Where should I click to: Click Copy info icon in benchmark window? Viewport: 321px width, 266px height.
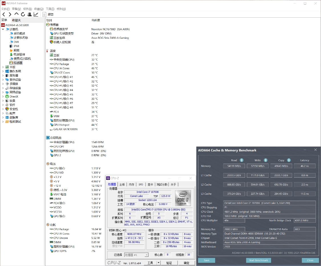pyautogui.click(x=289, y=160)
